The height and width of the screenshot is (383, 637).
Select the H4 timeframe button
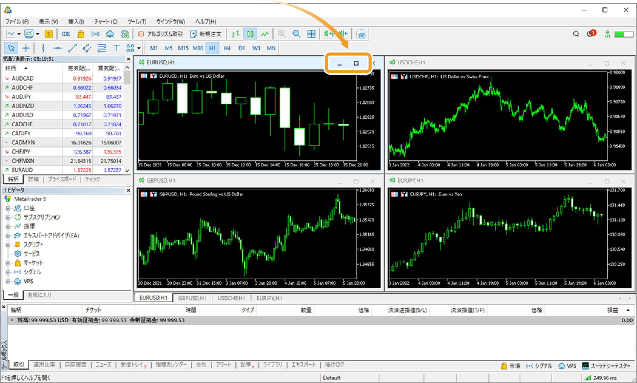click(227, 48)
